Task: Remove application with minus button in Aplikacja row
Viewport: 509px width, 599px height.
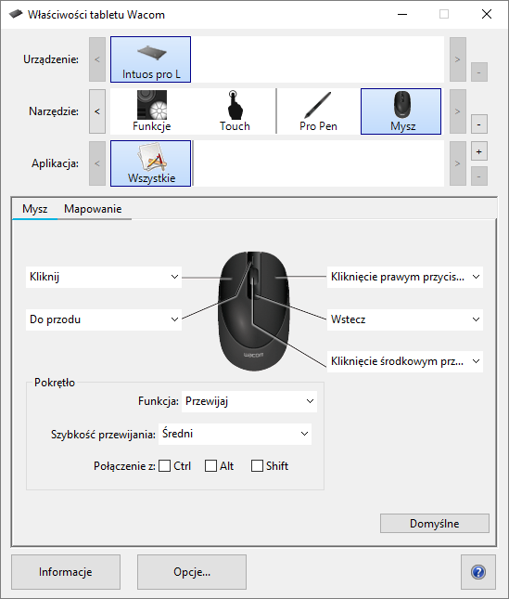Action: coord(479,176)
